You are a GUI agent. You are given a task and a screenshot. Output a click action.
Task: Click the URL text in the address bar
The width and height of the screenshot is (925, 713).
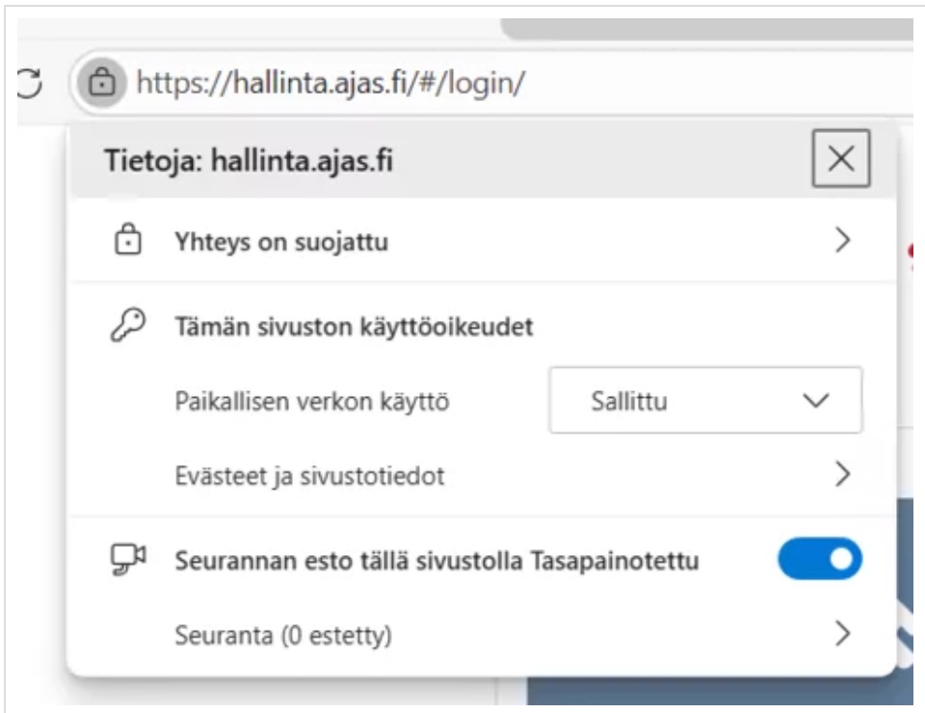pyautogui.click(x=330, y=84)
